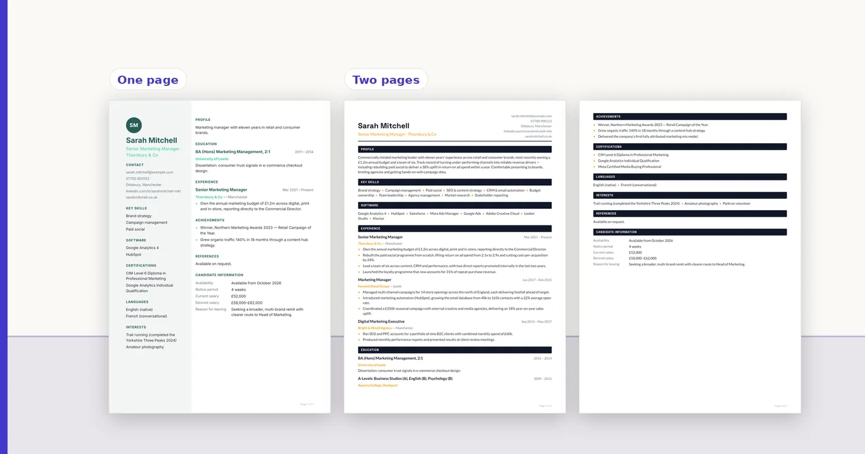Click the SM initials avatar circle
The width and height of the screenshot is (865, 454).
tap(134, 125)
